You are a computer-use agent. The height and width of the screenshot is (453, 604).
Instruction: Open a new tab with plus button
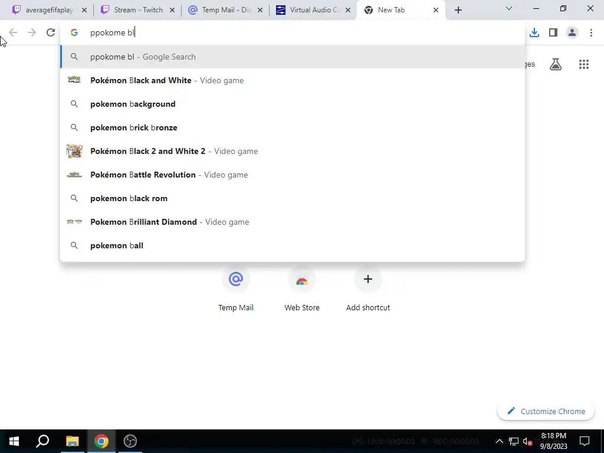point(458,10)
